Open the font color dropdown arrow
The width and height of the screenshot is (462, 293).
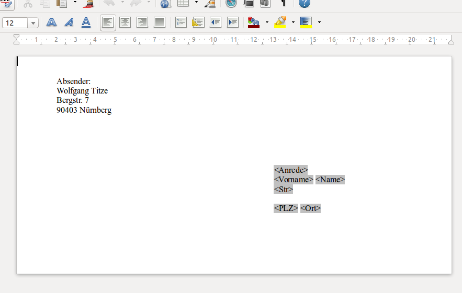click(267, 22)
